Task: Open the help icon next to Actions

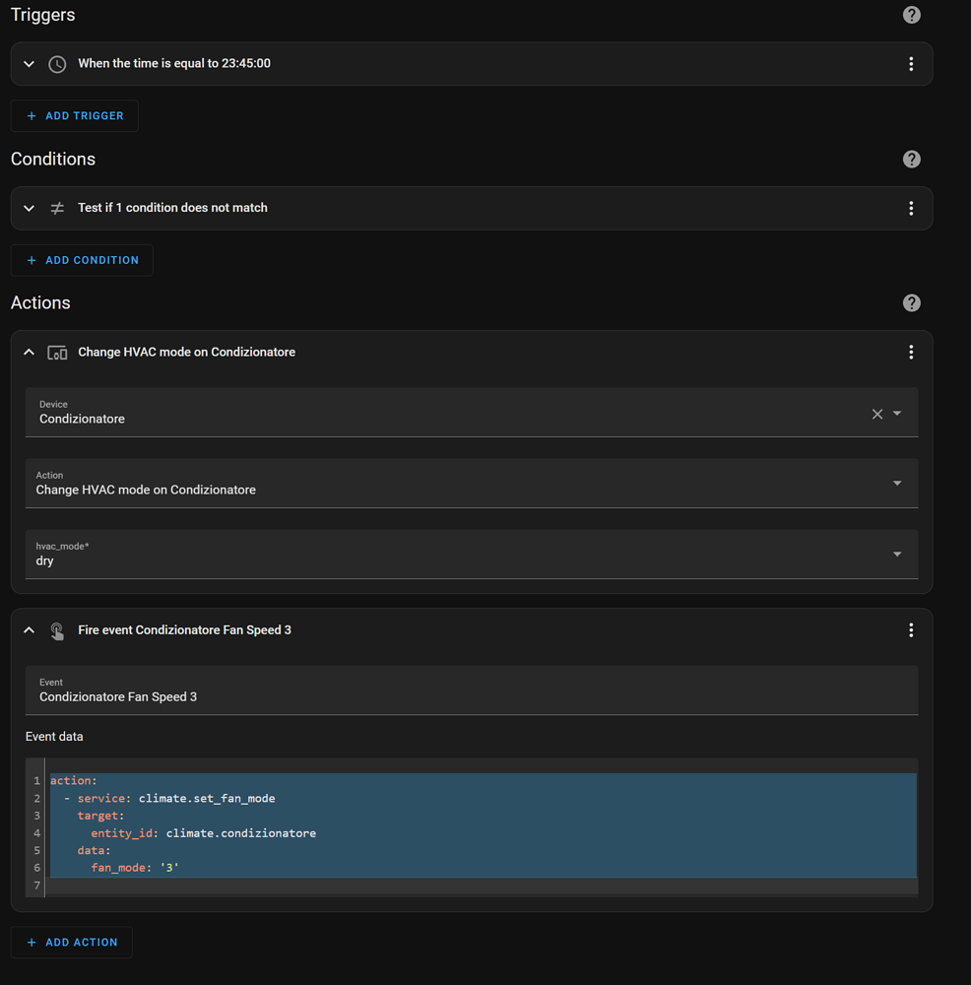Action: pyautogui.click(x=911, y=302)
